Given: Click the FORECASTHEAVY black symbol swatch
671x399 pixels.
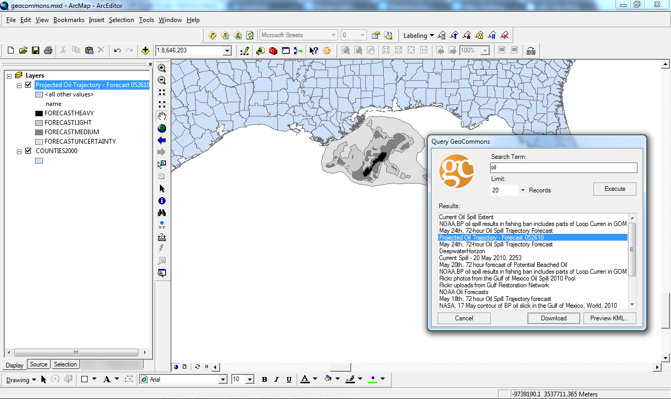Looking at the screenshot, I should click(39, 113).
